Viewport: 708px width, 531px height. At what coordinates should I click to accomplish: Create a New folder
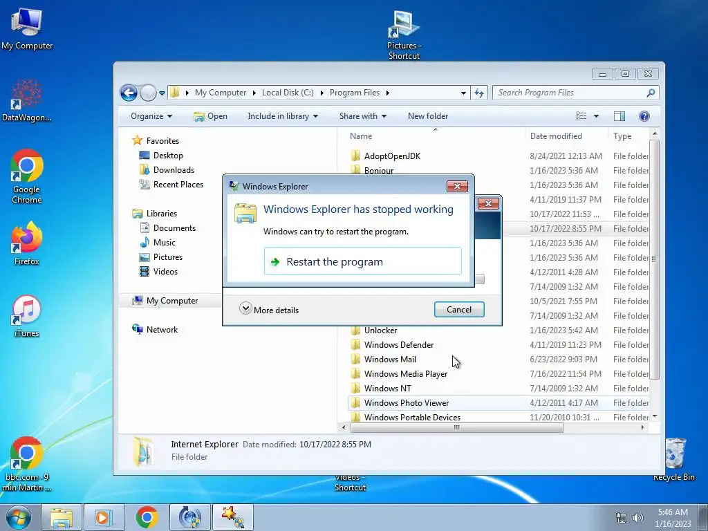pyautogui.click(x=428, y=116)
